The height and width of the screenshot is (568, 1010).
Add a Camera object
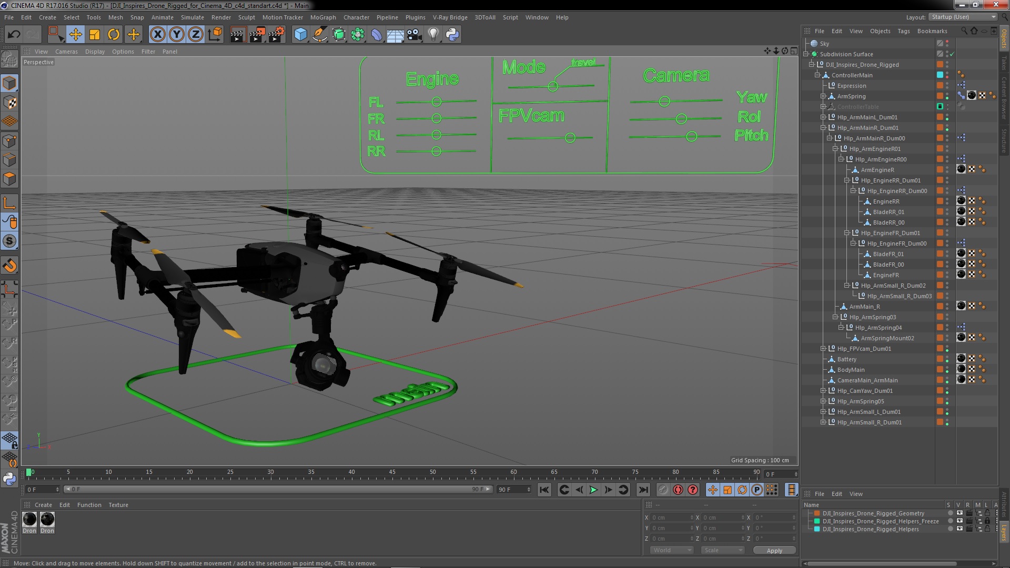click(414, 35)
